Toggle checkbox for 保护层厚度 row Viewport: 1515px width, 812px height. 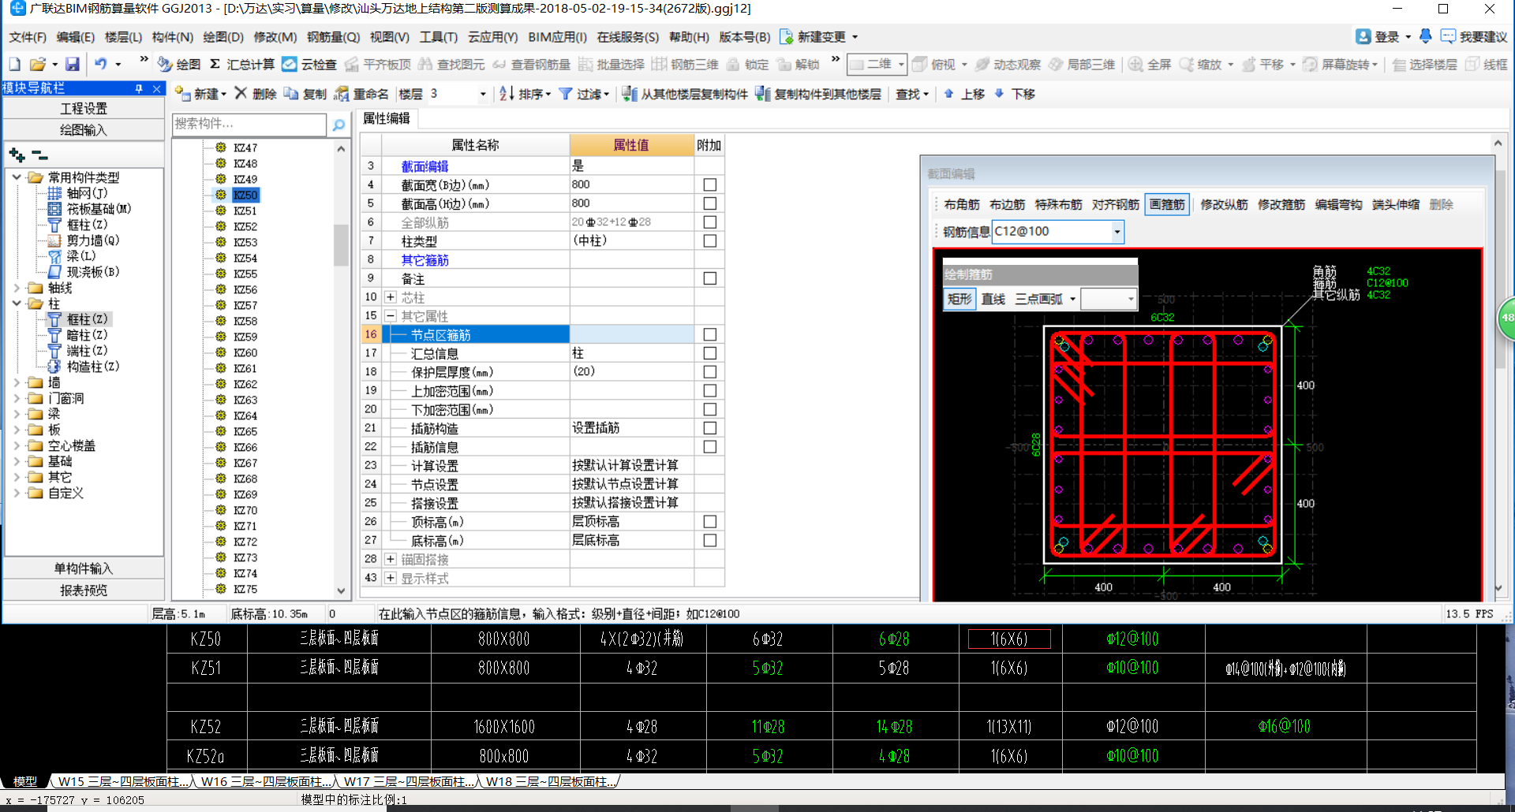[x=709, y=371]
